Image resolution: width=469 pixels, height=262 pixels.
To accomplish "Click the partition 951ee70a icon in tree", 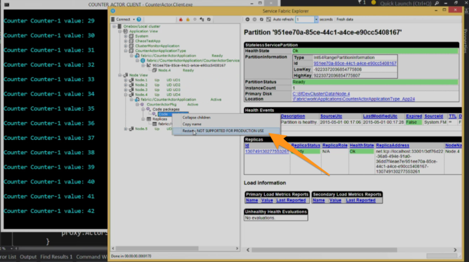I will click(149, 65).
